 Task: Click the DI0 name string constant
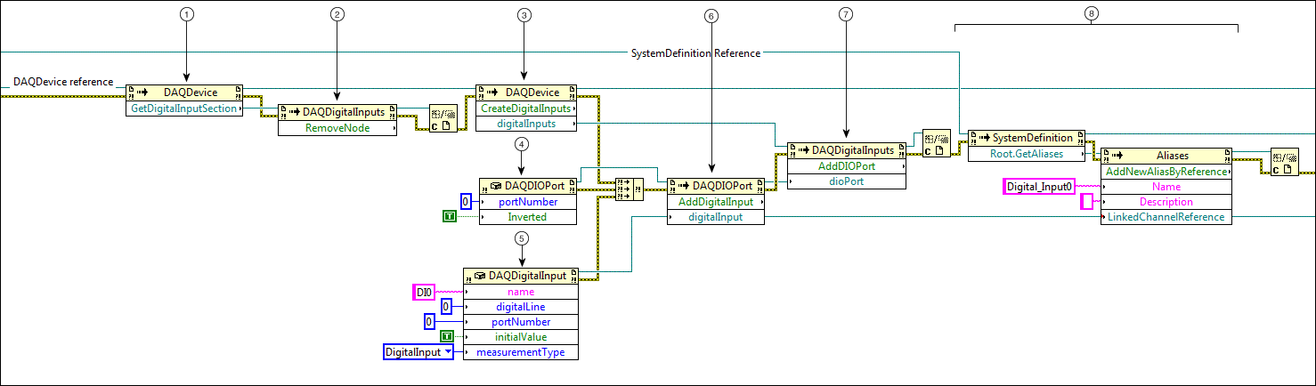point(423,292)
